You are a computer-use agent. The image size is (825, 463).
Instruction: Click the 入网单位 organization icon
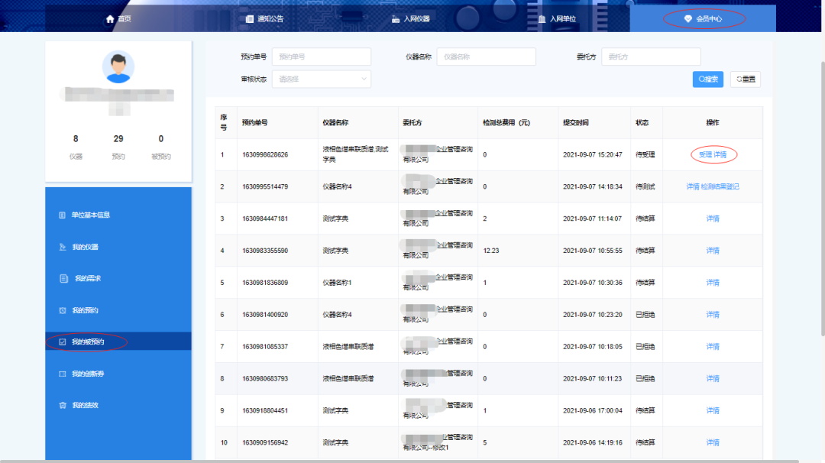point(542,19)
